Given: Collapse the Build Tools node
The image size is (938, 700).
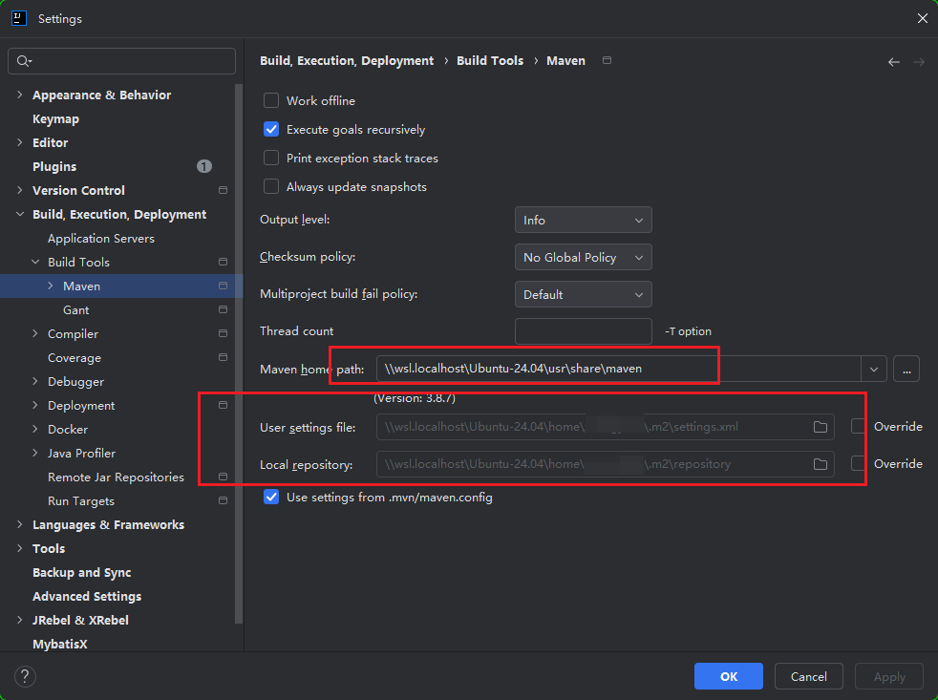Looking at the screenshot, I should pos(35,262).
